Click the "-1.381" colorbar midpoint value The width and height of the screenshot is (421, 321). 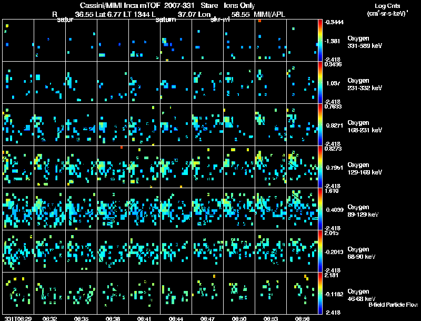pyautogui.click(x=332, y=41)
